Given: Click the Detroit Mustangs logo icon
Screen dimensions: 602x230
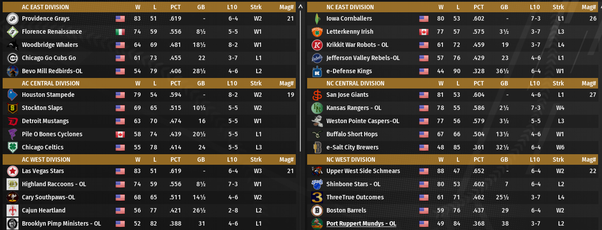Looking at the screenshot, I should click(12, 121).
